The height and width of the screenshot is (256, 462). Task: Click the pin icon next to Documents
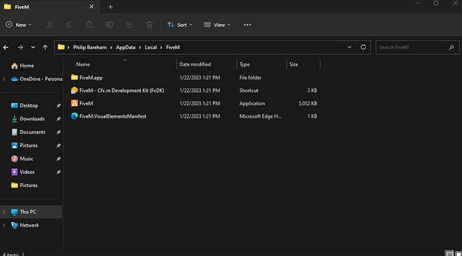click(58, 132)
